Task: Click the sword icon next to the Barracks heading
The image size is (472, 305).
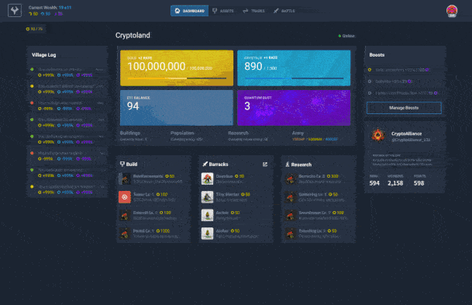Action: (x=205, y=164)
